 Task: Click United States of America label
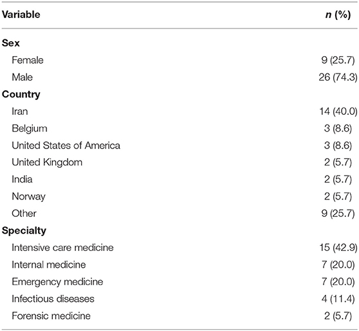click(x=66, y=146)
